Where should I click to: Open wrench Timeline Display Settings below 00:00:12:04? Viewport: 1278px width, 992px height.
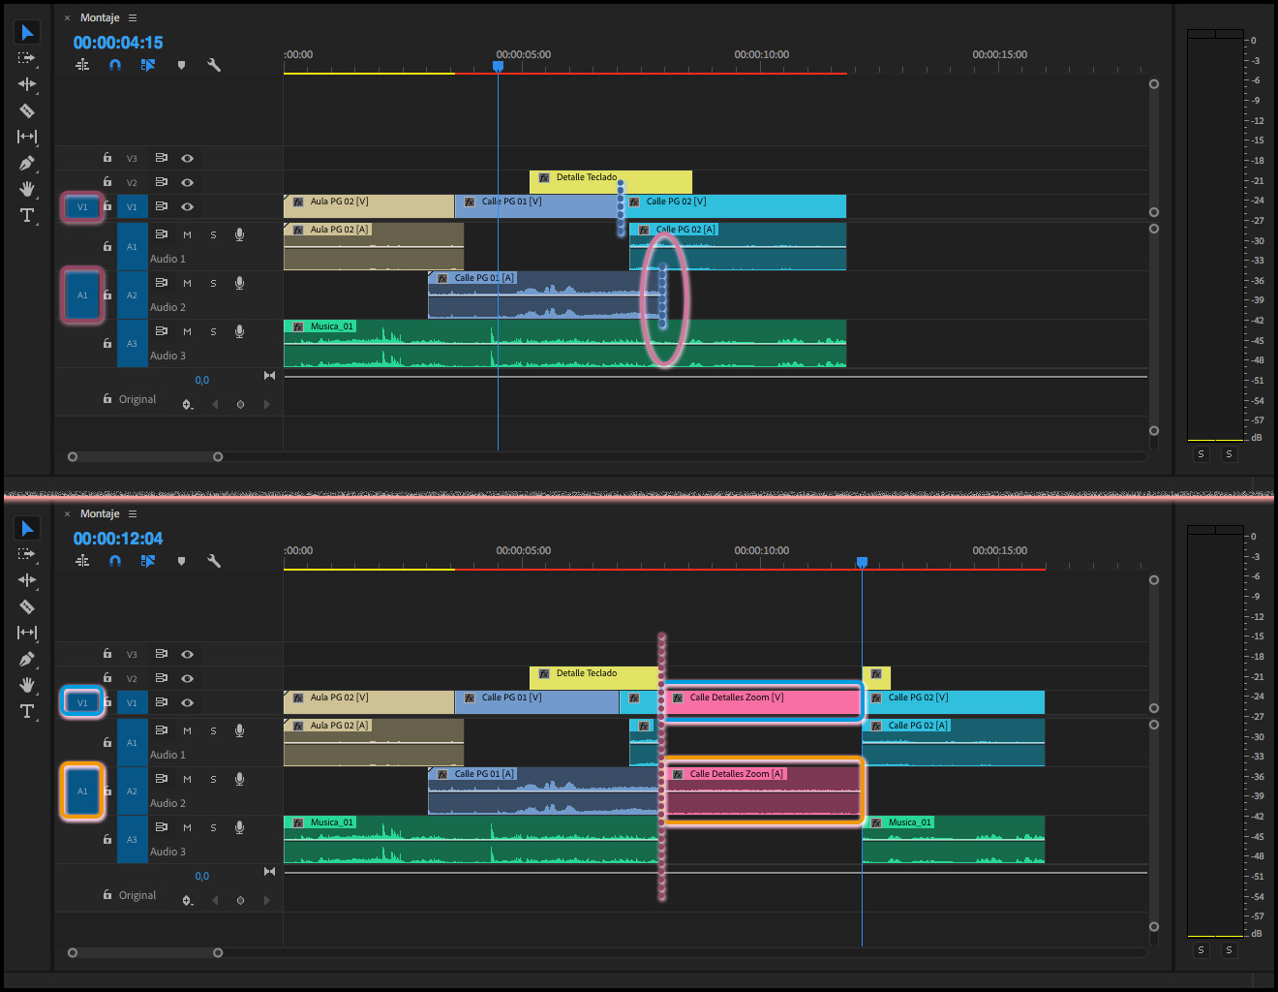click(x=214, y=561)
